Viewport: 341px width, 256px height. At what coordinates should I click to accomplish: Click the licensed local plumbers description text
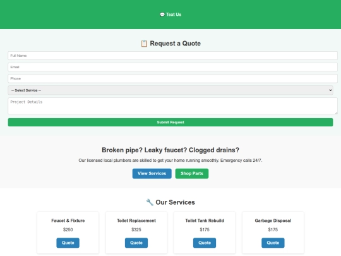click(170, 161)
